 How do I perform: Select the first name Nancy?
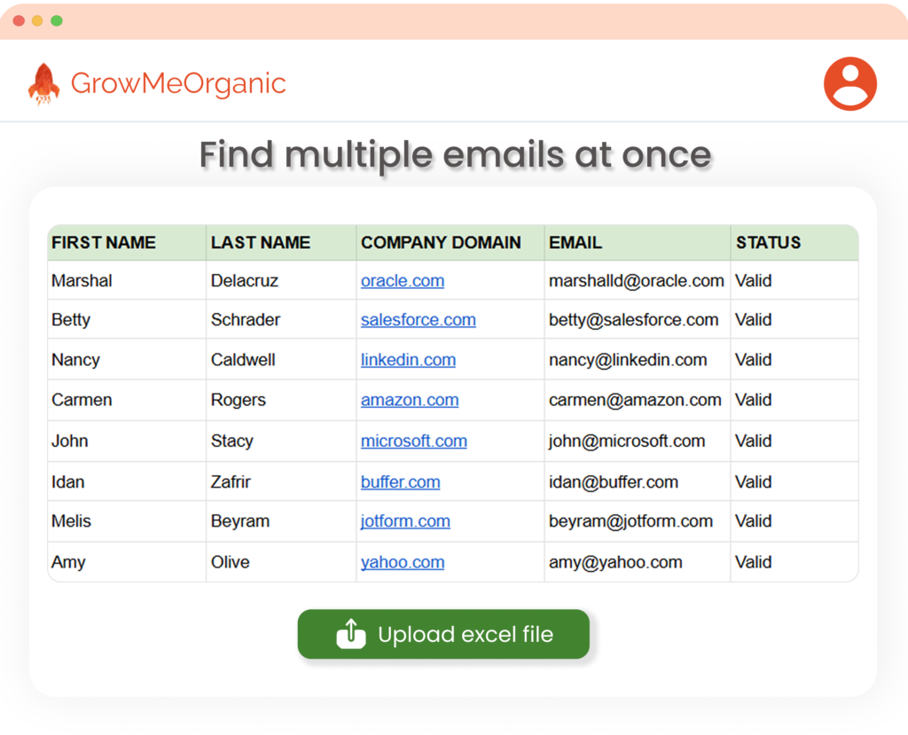pyautogui.click(x=75, y=360)
